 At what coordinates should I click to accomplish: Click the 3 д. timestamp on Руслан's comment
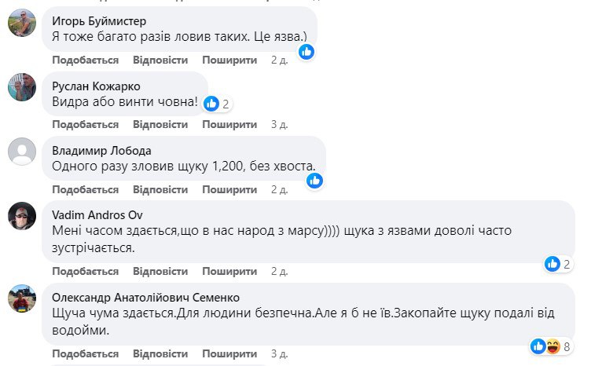[279, 124]
